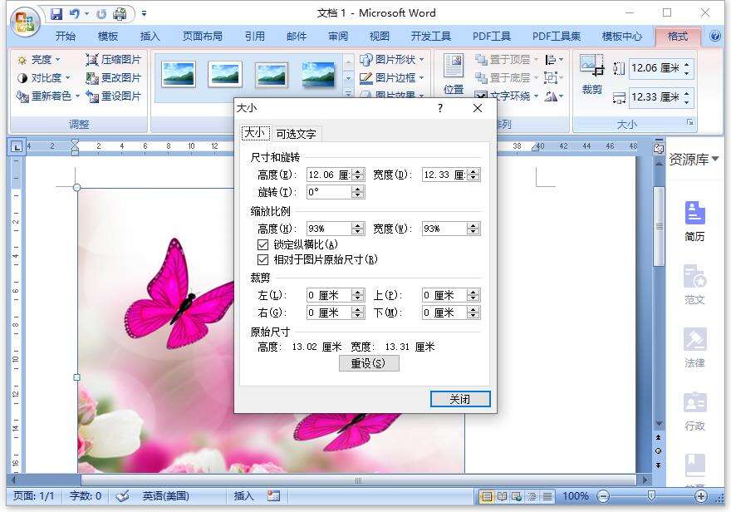Click the redo icon in quick access toolbar
731x512 pixels.
(101, 14)
